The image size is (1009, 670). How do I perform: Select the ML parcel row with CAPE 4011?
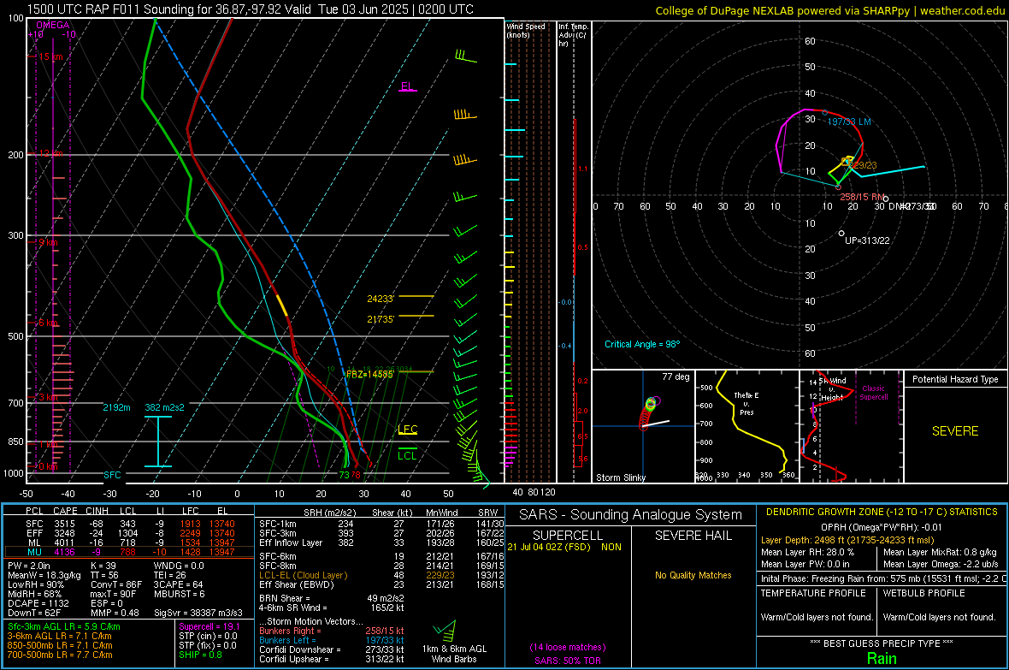pyautogui.click(x=129, y=543)
